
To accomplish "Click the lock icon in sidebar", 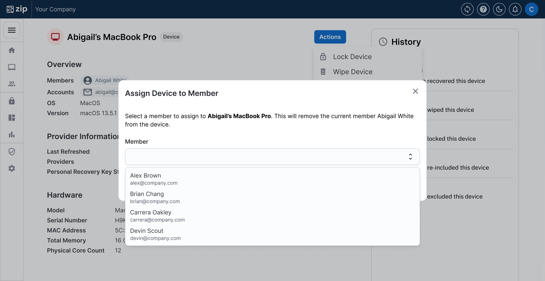I will (x=12, y=101).
